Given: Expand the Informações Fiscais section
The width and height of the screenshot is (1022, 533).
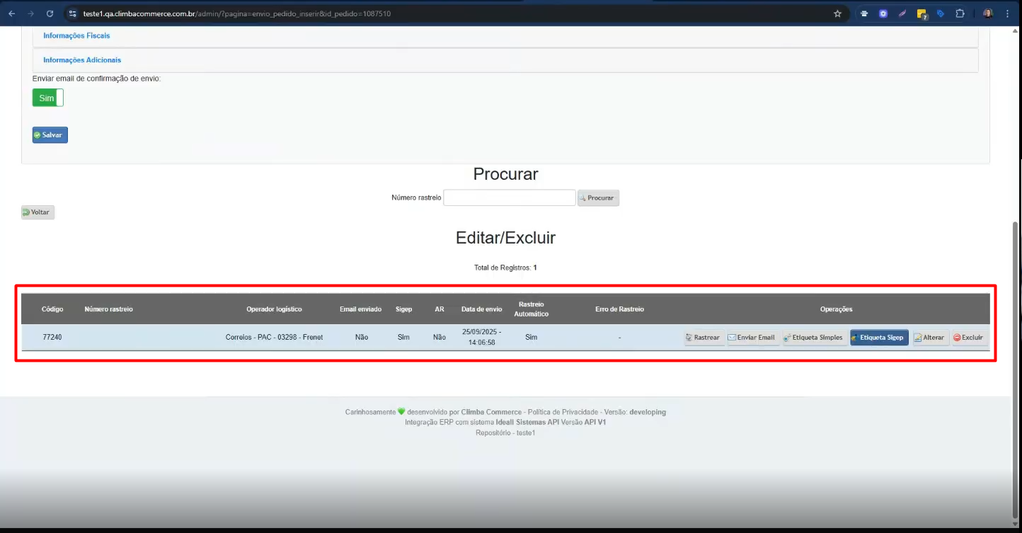Looking at the screenshot, I should (76, 35).
